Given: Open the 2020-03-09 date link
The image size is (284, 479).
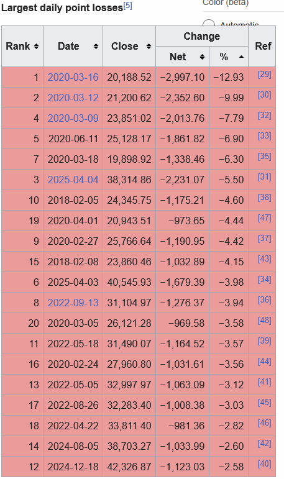Looking at the screenshot, I should tap(73, 118).
